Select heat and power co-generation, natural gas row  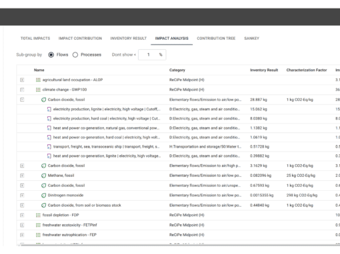(106, 128)
